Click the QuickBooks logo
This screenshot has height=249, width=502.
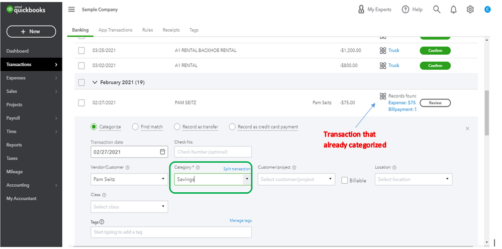click(26, 10)
